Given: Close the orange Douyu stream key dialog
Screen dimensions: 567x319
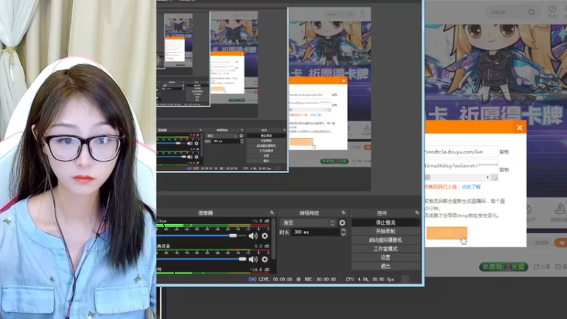Looking at the screenshot, I should [520, 128].
